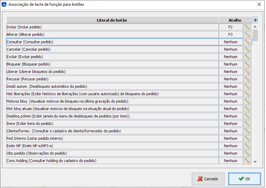The width and height of the screenshot is (266, 188).
Task: Select 'Emitir NF (Emitir NF-e/NFS-e)' row
Action: click(x=113, y=146)
